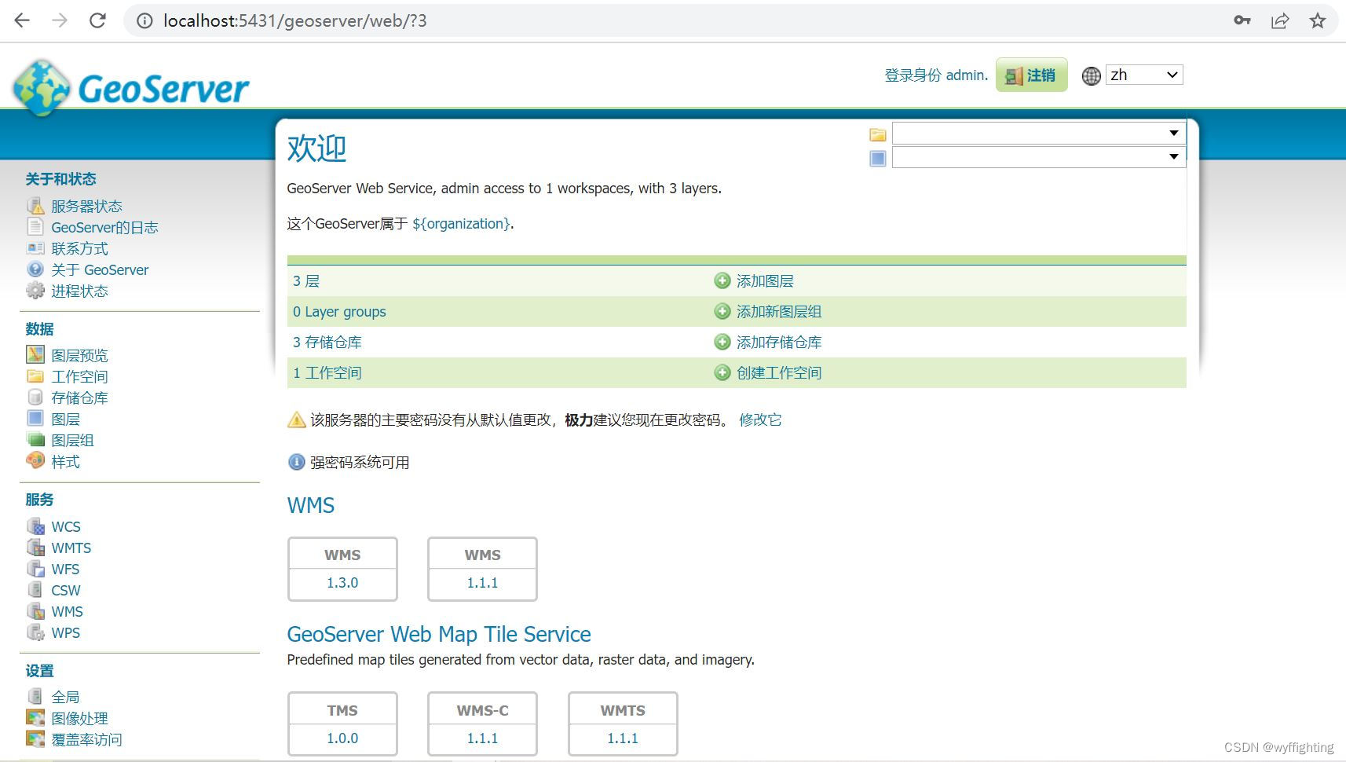Click the browser address bar URL
Viewport: 1346px width, 762px height.
[x=294, y=20]
